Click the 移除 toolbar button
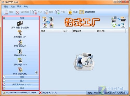Viewport: 130px width, 96px height. (9, 12)
